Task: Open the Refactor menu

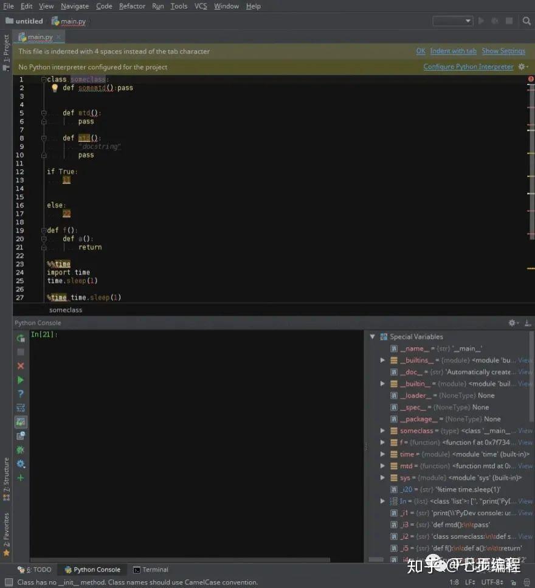Action: (131, 6)
